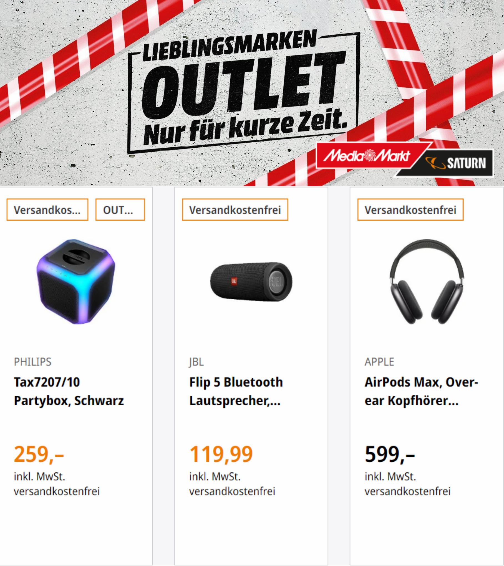Click the 599,– price on Apple card
The height and width of the screenshot is (566, 504).
390,454
